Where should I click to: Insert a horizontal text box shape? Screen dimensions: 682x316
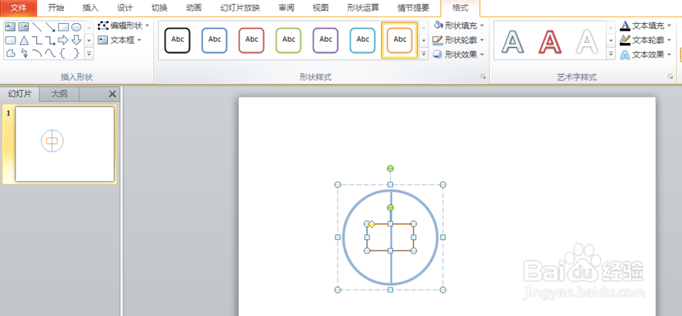[x=10, y=27]
